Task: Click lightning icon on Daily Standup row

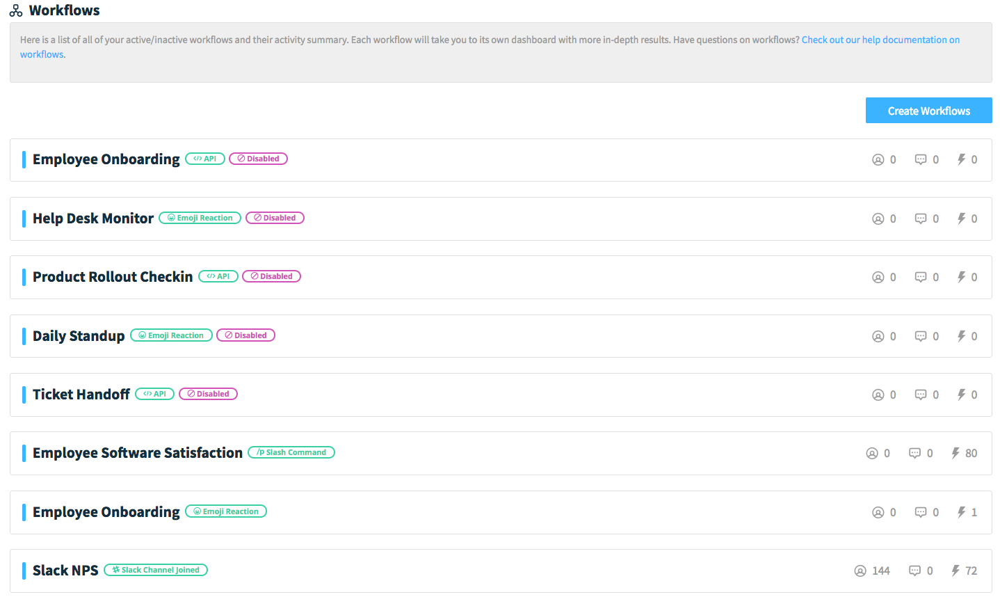Action: click(961, 336)
